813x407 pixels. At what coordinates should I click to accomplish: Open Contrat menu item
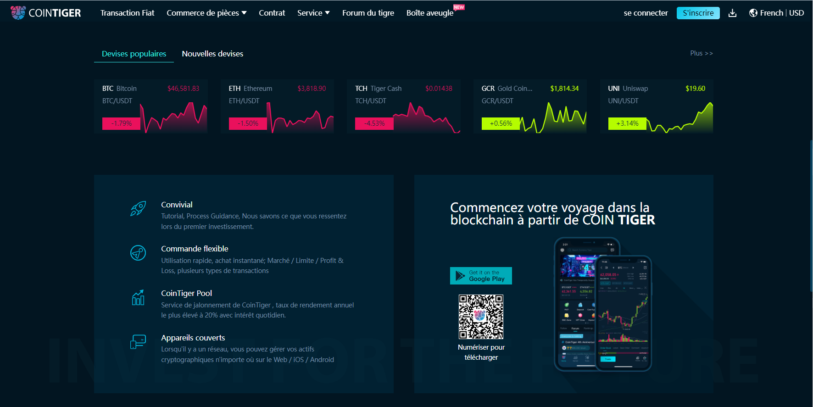(272, 13)
